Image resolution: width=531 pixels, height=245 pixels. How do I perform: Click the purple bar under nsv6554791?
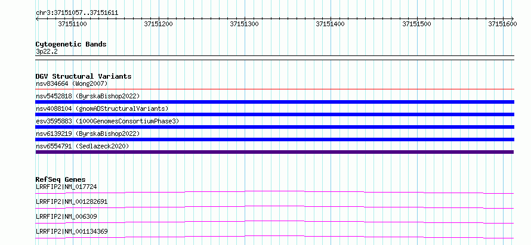tap(275, 152)
